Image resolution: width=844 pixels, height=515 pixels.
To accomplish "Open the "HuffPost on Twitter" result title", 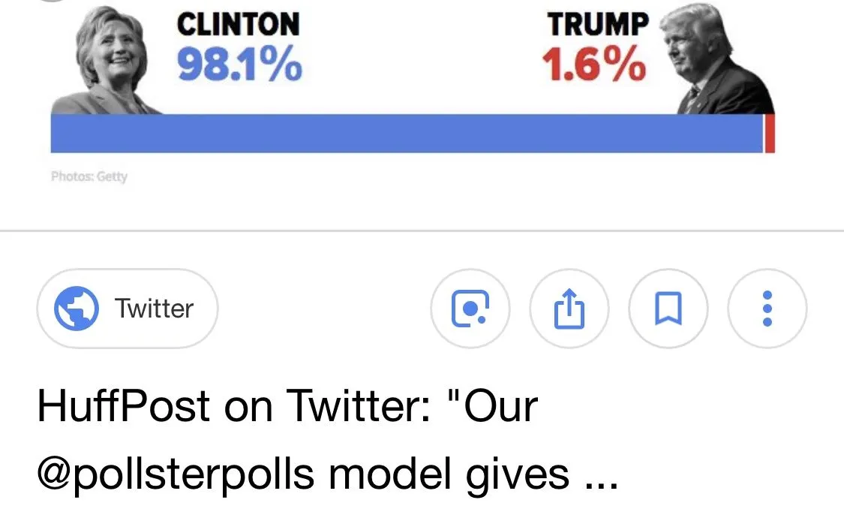I will [x=287, y=406].
